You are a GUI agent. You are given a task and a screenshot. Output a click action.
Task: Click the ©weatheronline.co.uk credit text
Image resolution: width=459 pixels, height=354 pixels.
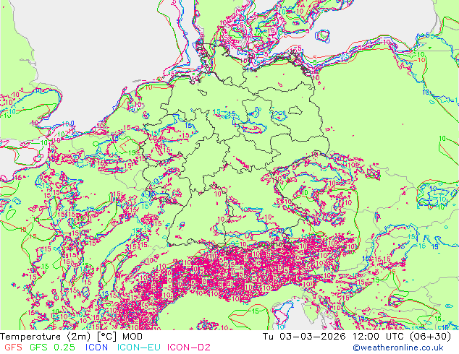398,347
